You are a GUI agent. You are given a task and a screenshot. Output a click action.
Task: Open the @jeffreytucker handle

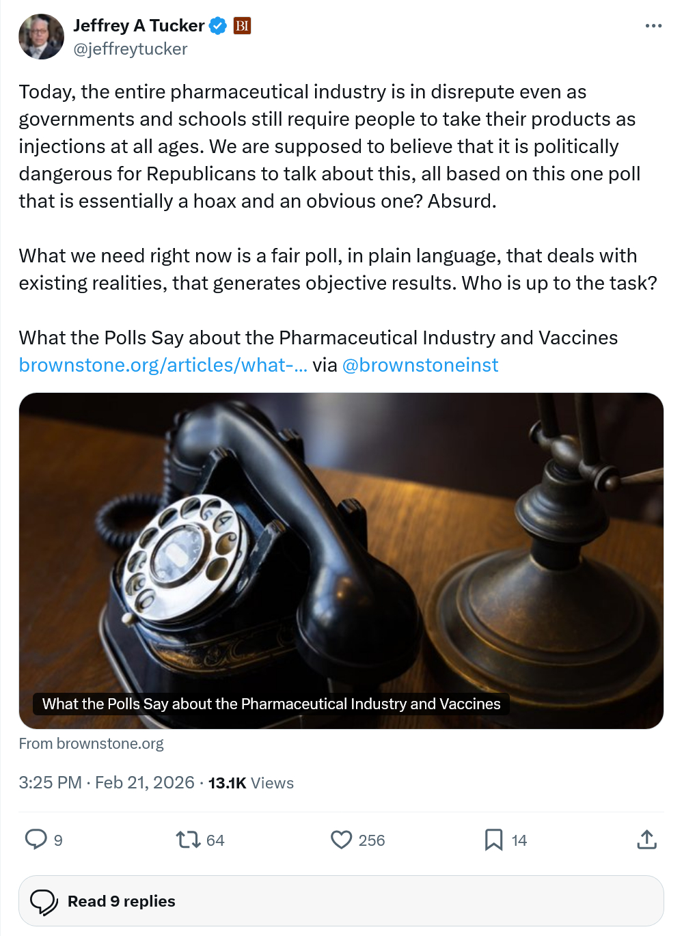point(131,49)
